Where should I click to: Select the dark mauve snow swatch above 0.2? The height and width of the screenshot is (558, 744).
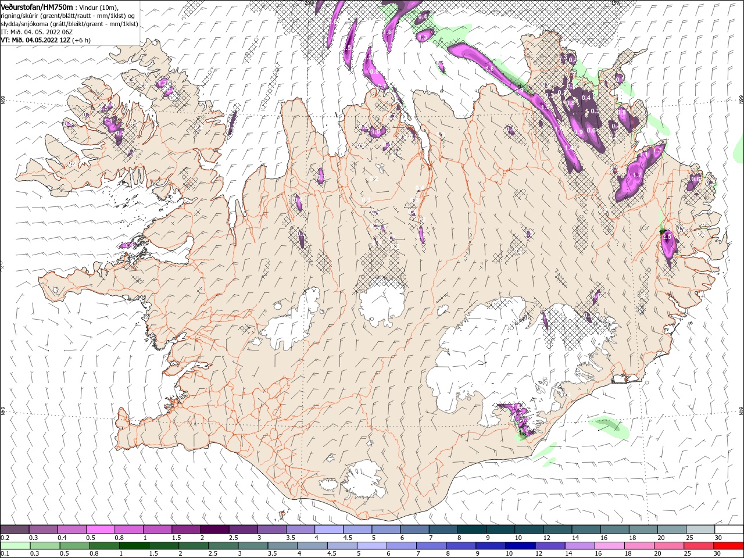pos(15,530)
